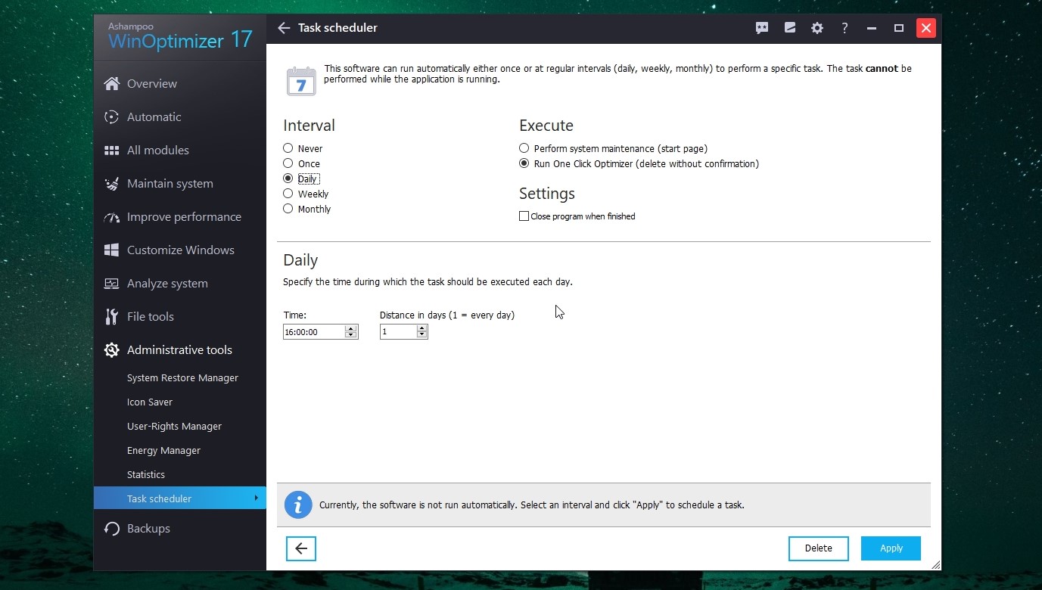Go back using the title bar arrow
Screen dimensions: 1042x590
284,28
